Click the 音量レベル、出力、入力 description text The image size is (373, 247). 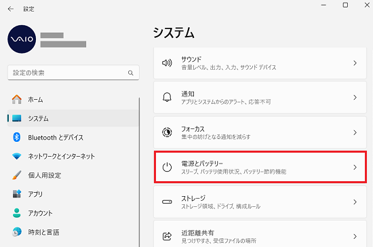tap(229, 67)
